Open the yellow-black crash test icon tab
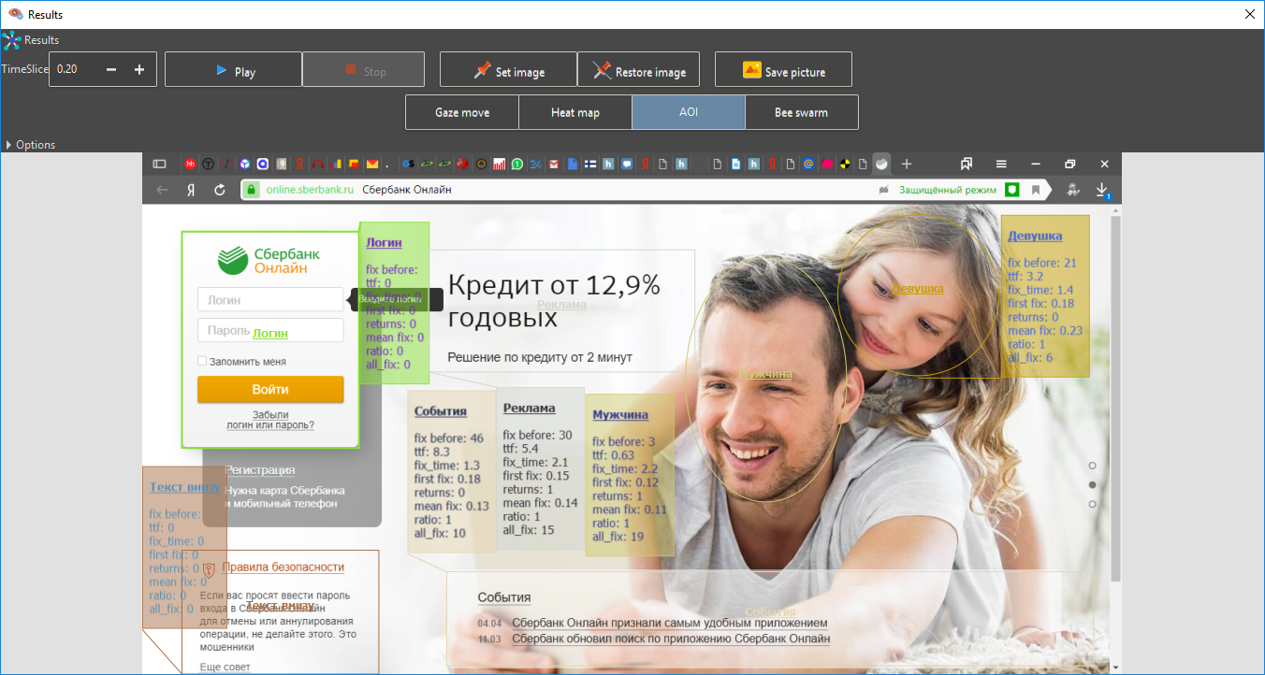Screen dimensions: 1265x675 845,164
